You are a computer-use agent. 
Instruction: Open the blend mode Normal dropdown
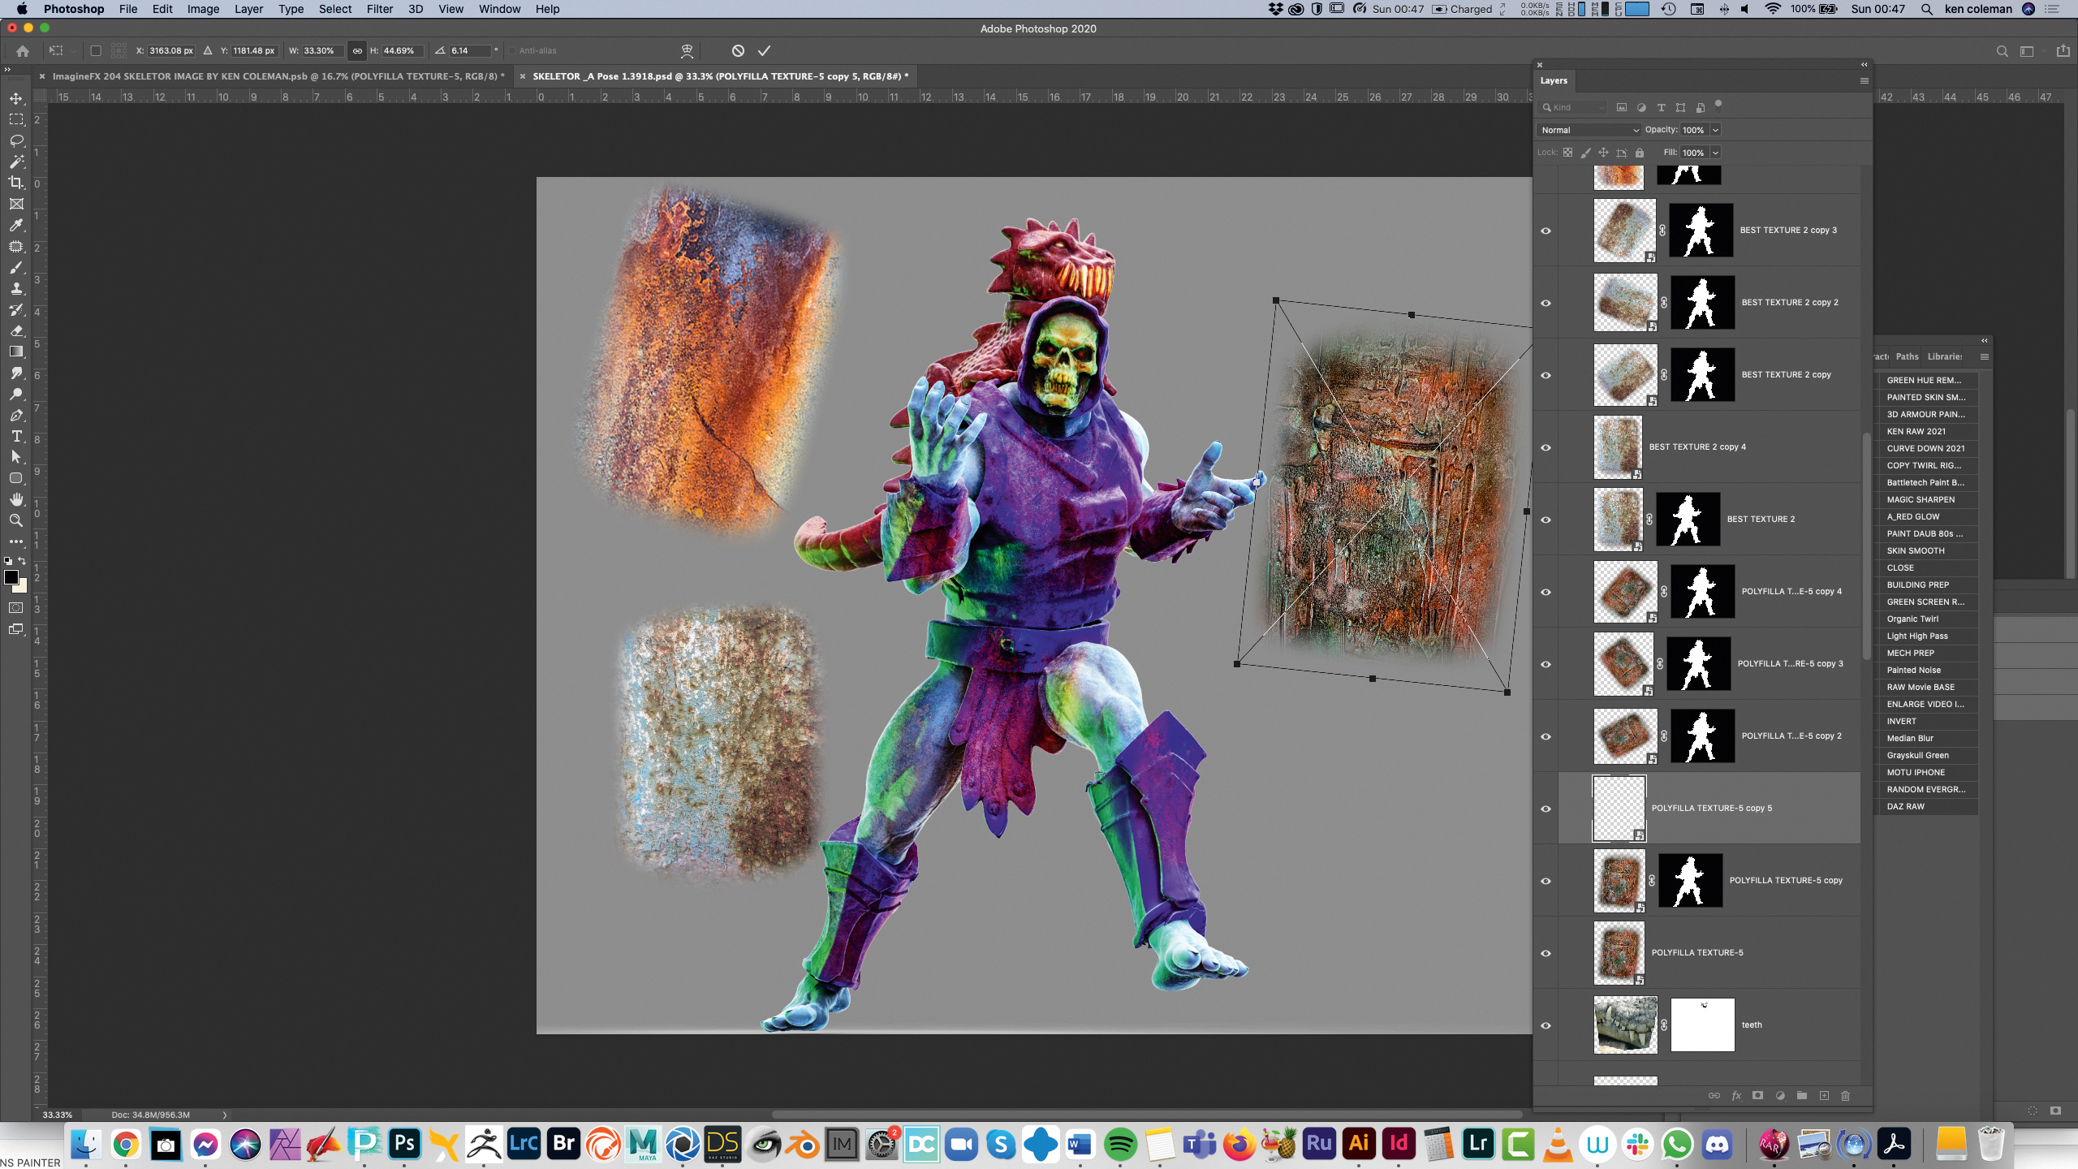[x=1589, y=130]
